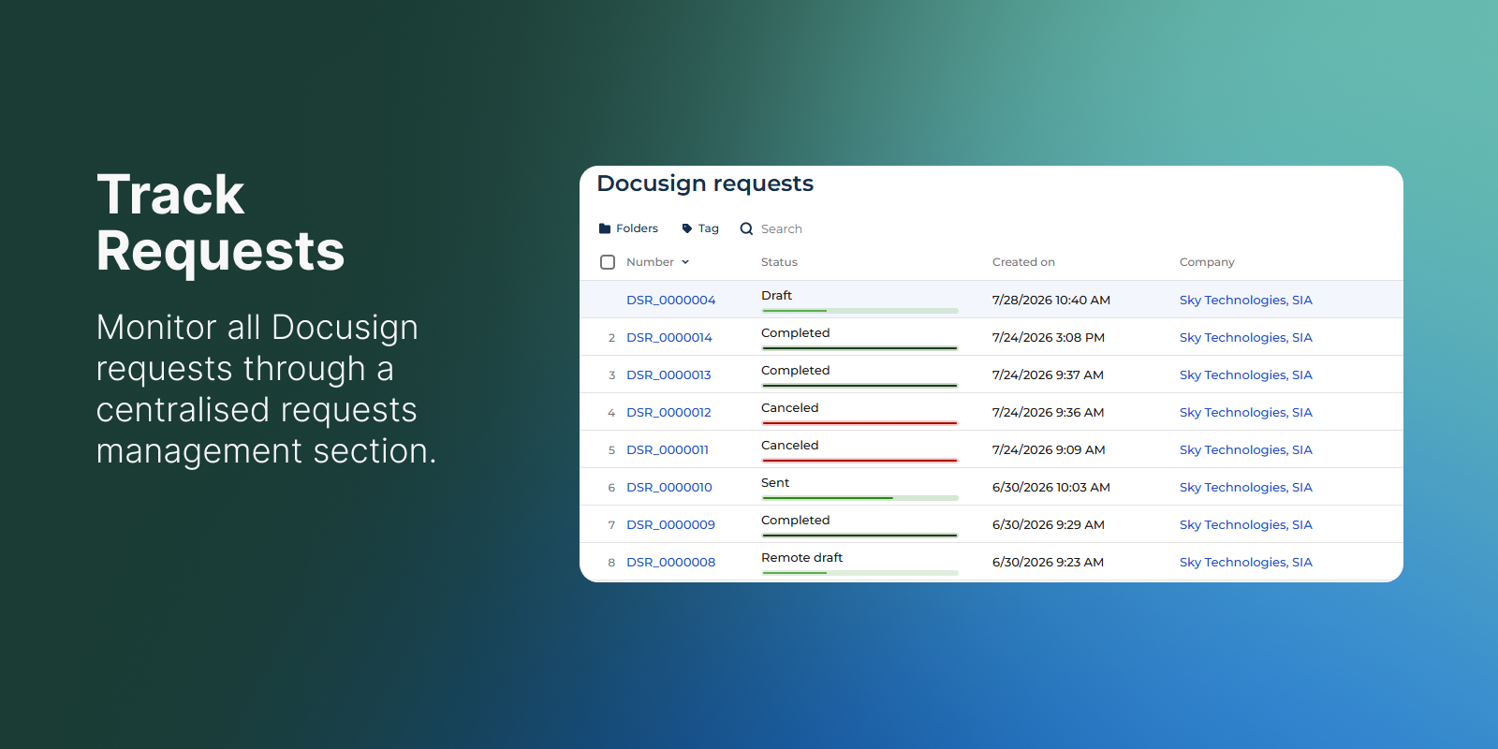Click the Folders icon
The height and width of the screenshot is (749, 1498).
(x=605, y=228)
